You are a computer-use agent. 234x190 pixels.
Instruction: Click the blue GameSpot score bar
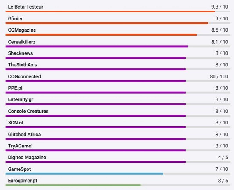coord(84,174)
